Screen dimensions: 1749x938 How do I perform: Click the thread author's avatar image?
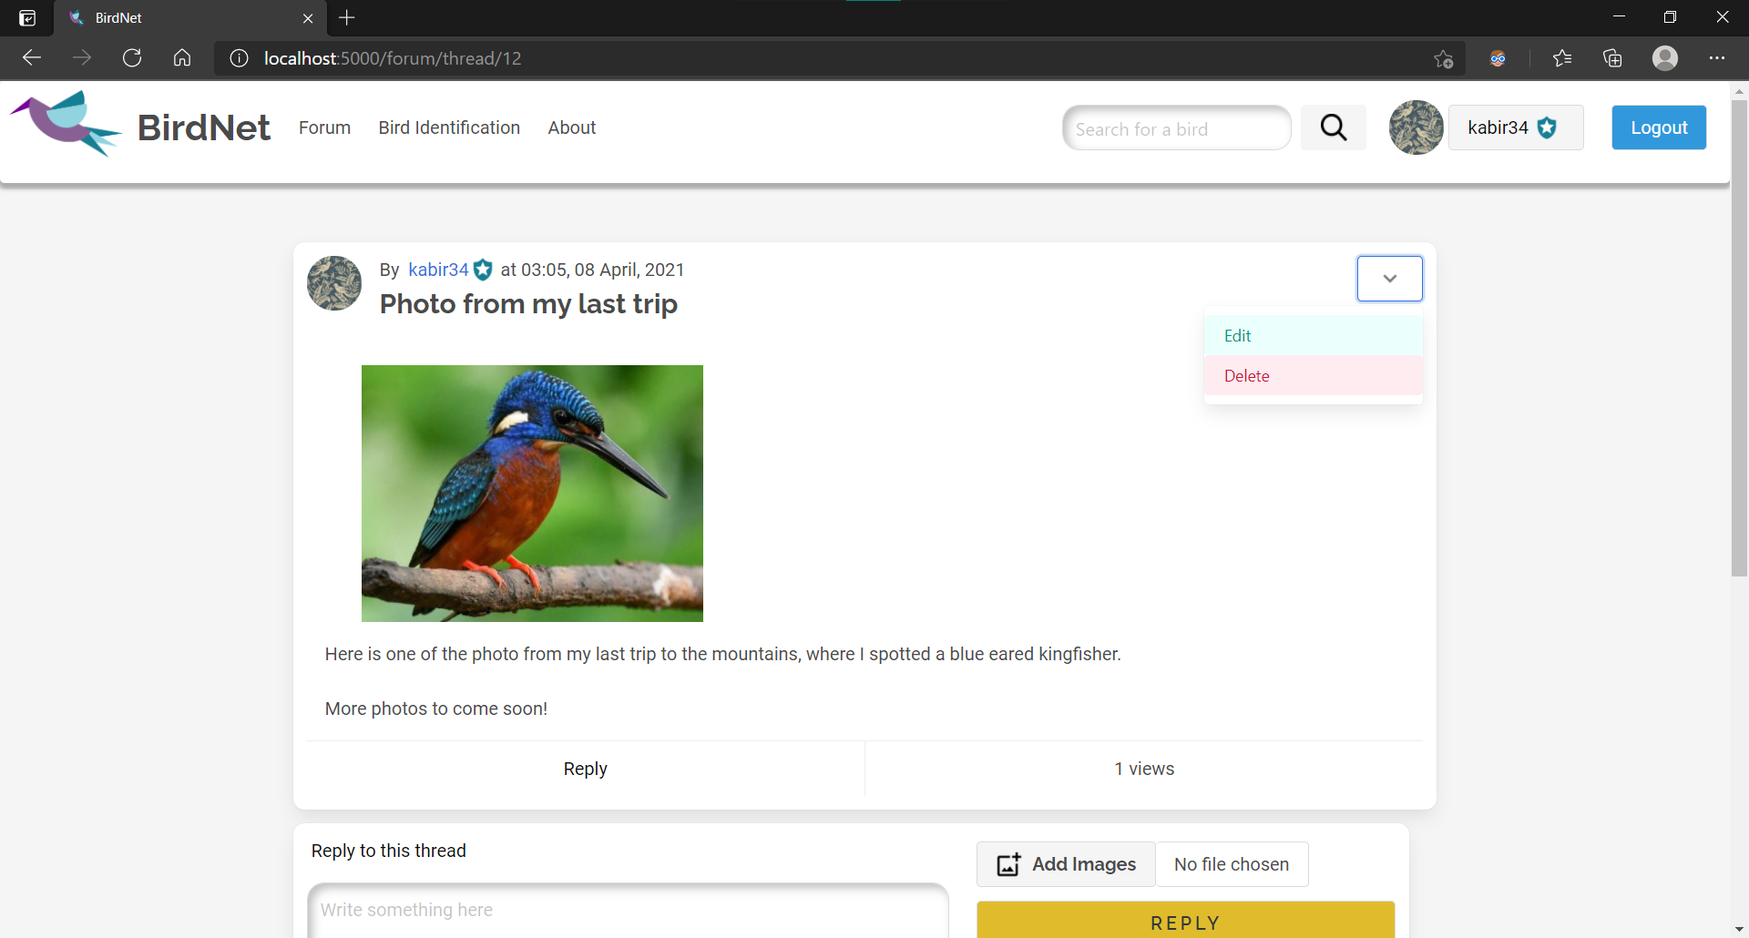click(333, 282)
